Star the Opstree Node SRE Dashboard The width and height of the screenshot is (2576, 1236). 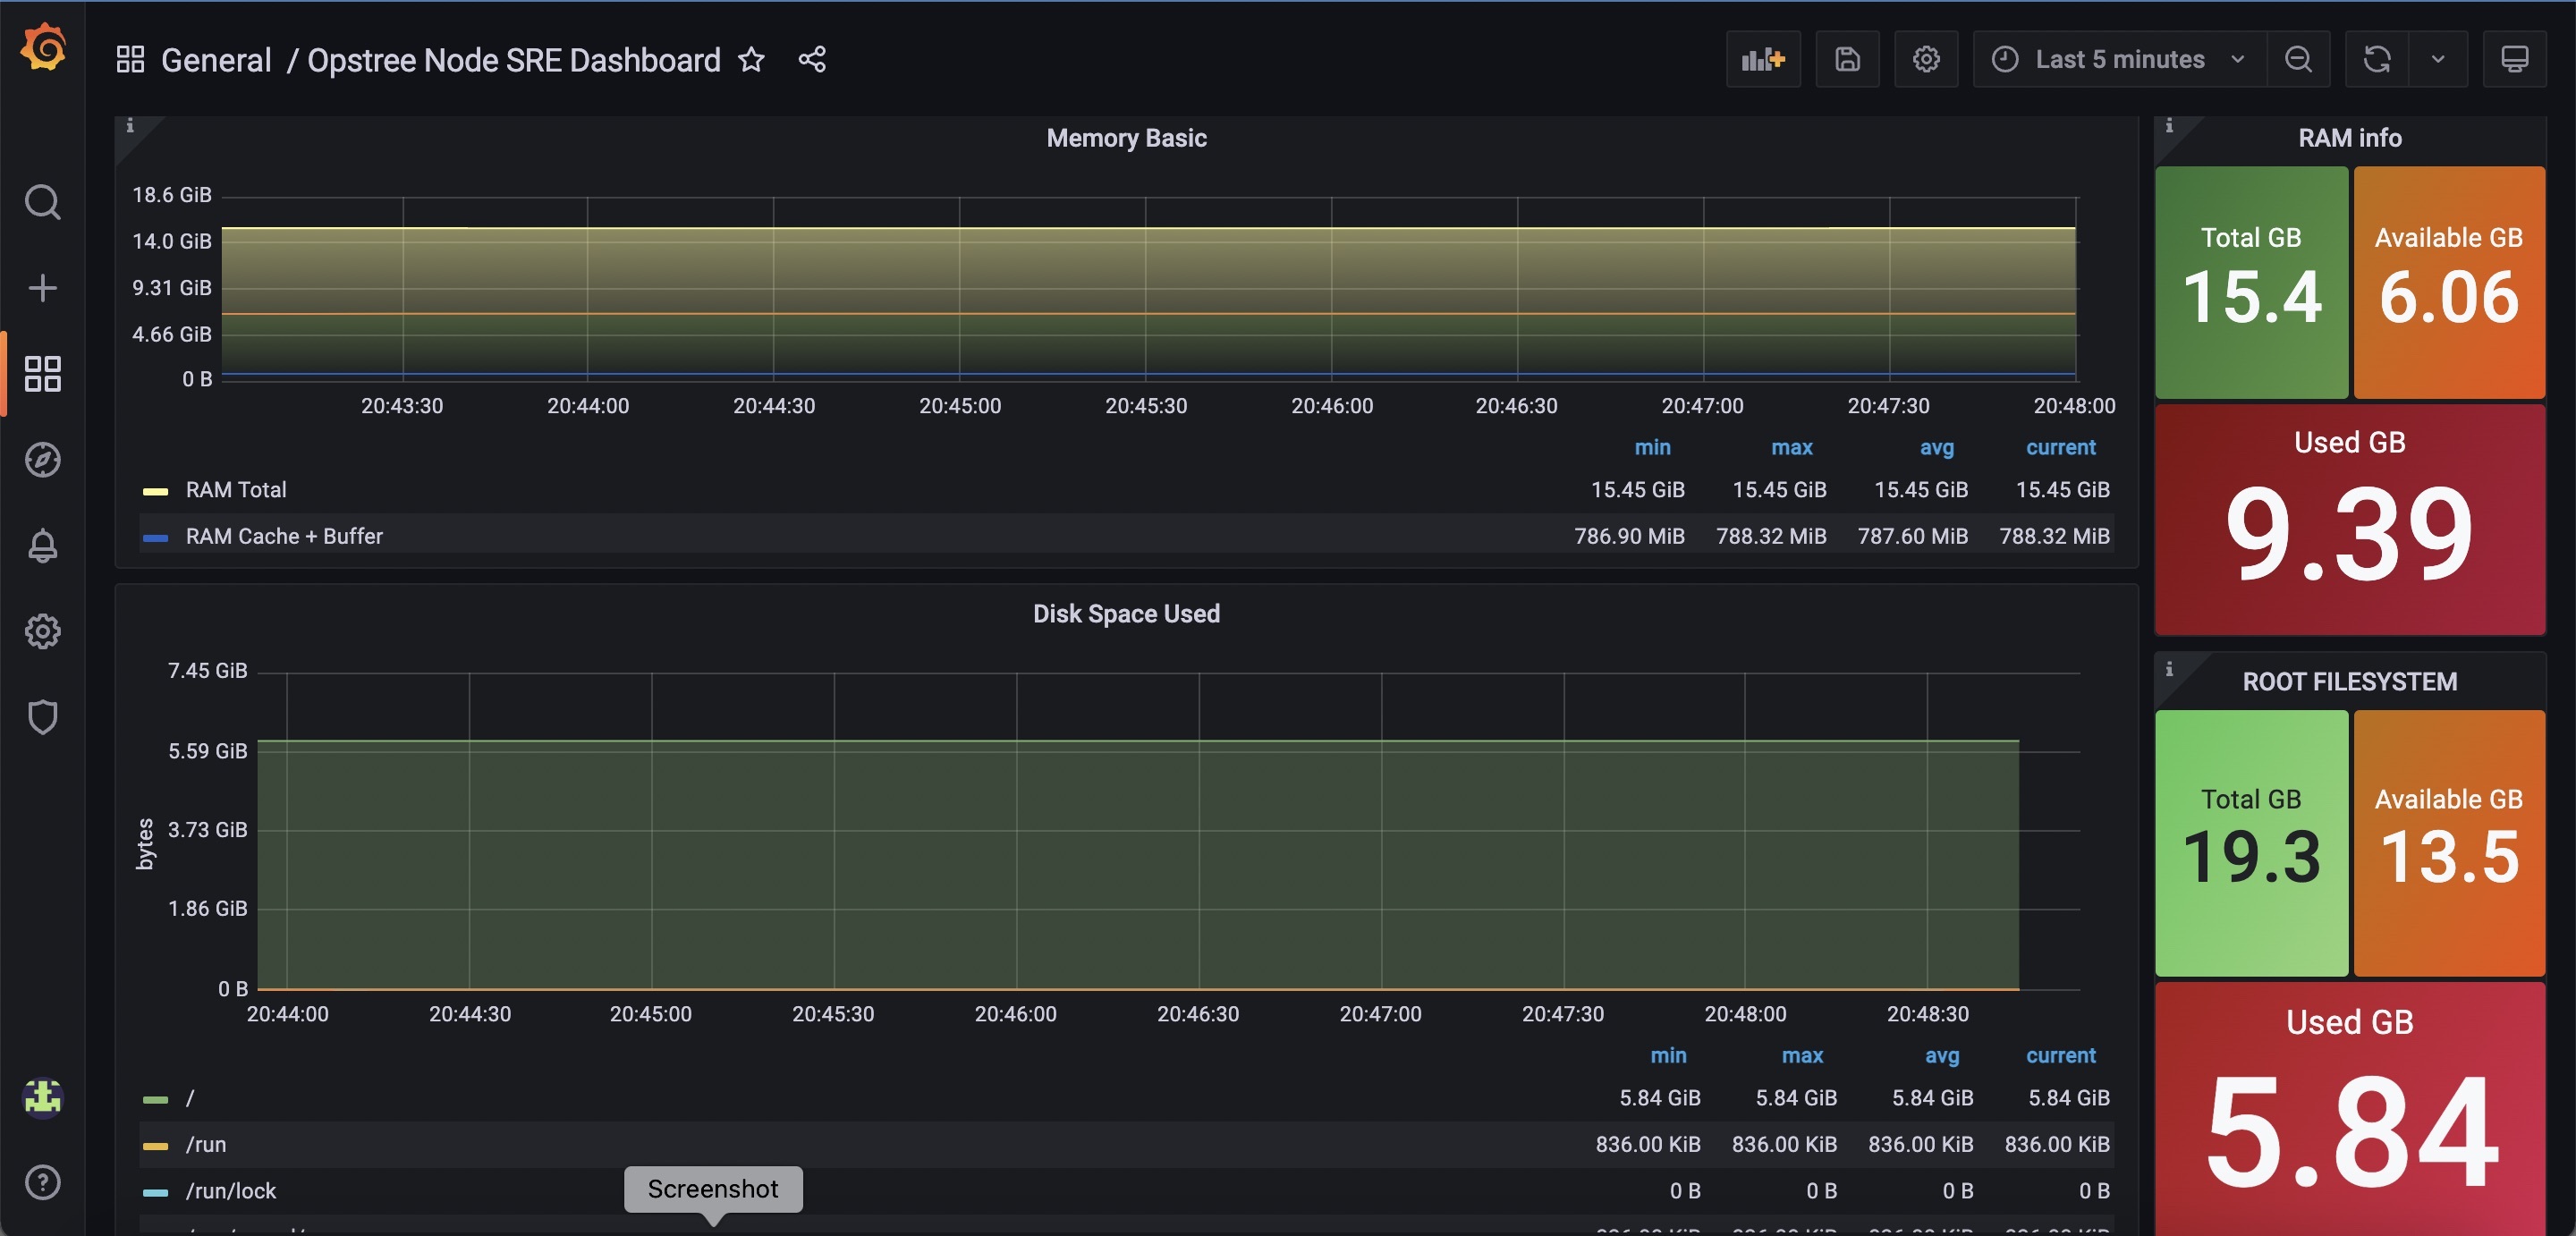751,60
